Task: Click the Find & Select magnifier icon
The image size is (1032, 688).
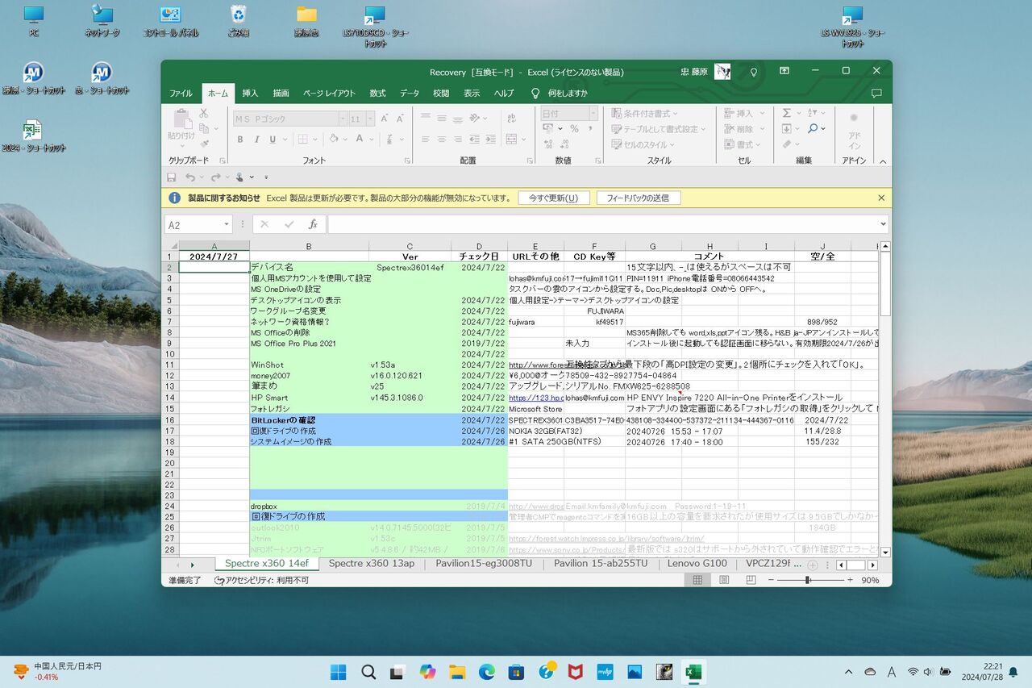Action: click(x=813, y=129)
